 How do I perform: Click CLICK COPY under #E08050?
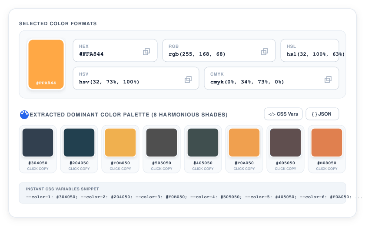[x=327, y=169]
